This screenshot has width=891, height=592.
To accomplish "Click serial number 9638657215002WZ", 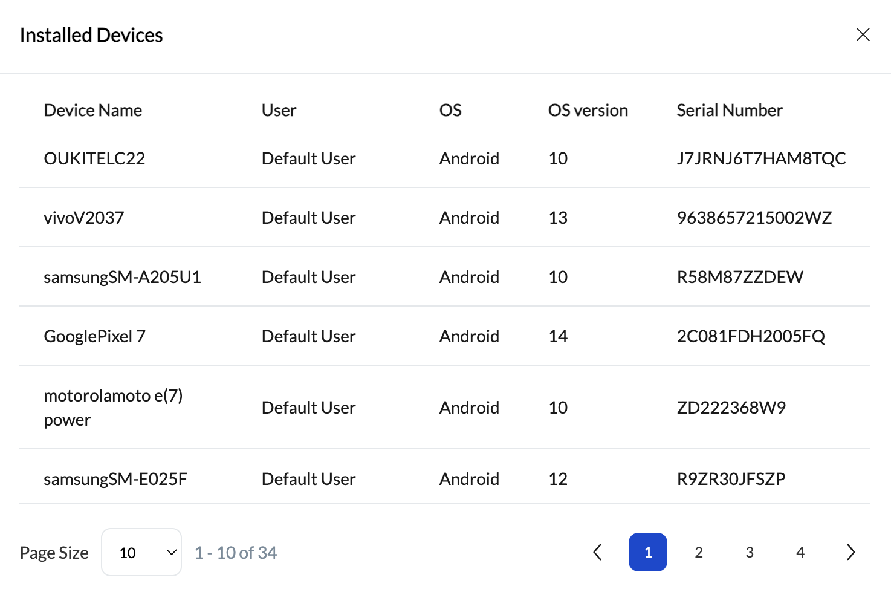I will 754,218.
